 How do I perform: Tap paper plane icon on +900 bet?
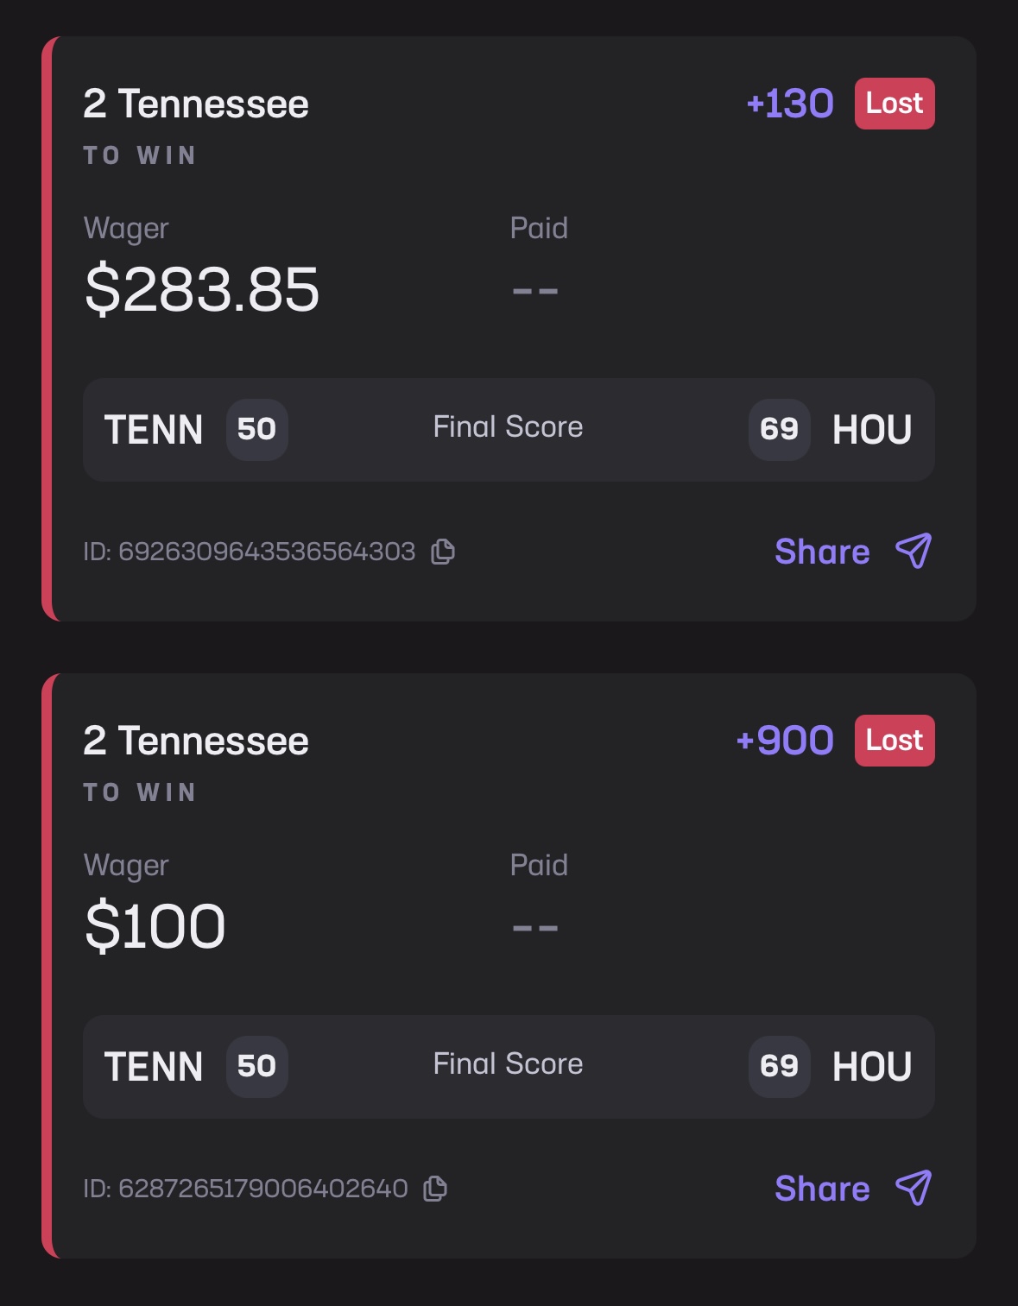(914, 1188)
